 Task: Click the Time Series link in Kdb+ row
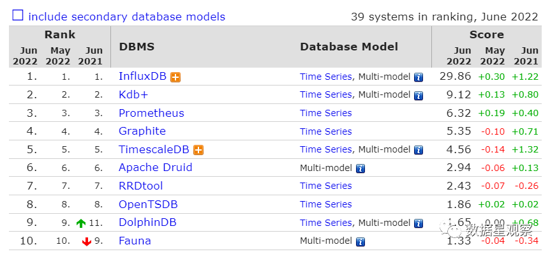[x=325, y=94]
